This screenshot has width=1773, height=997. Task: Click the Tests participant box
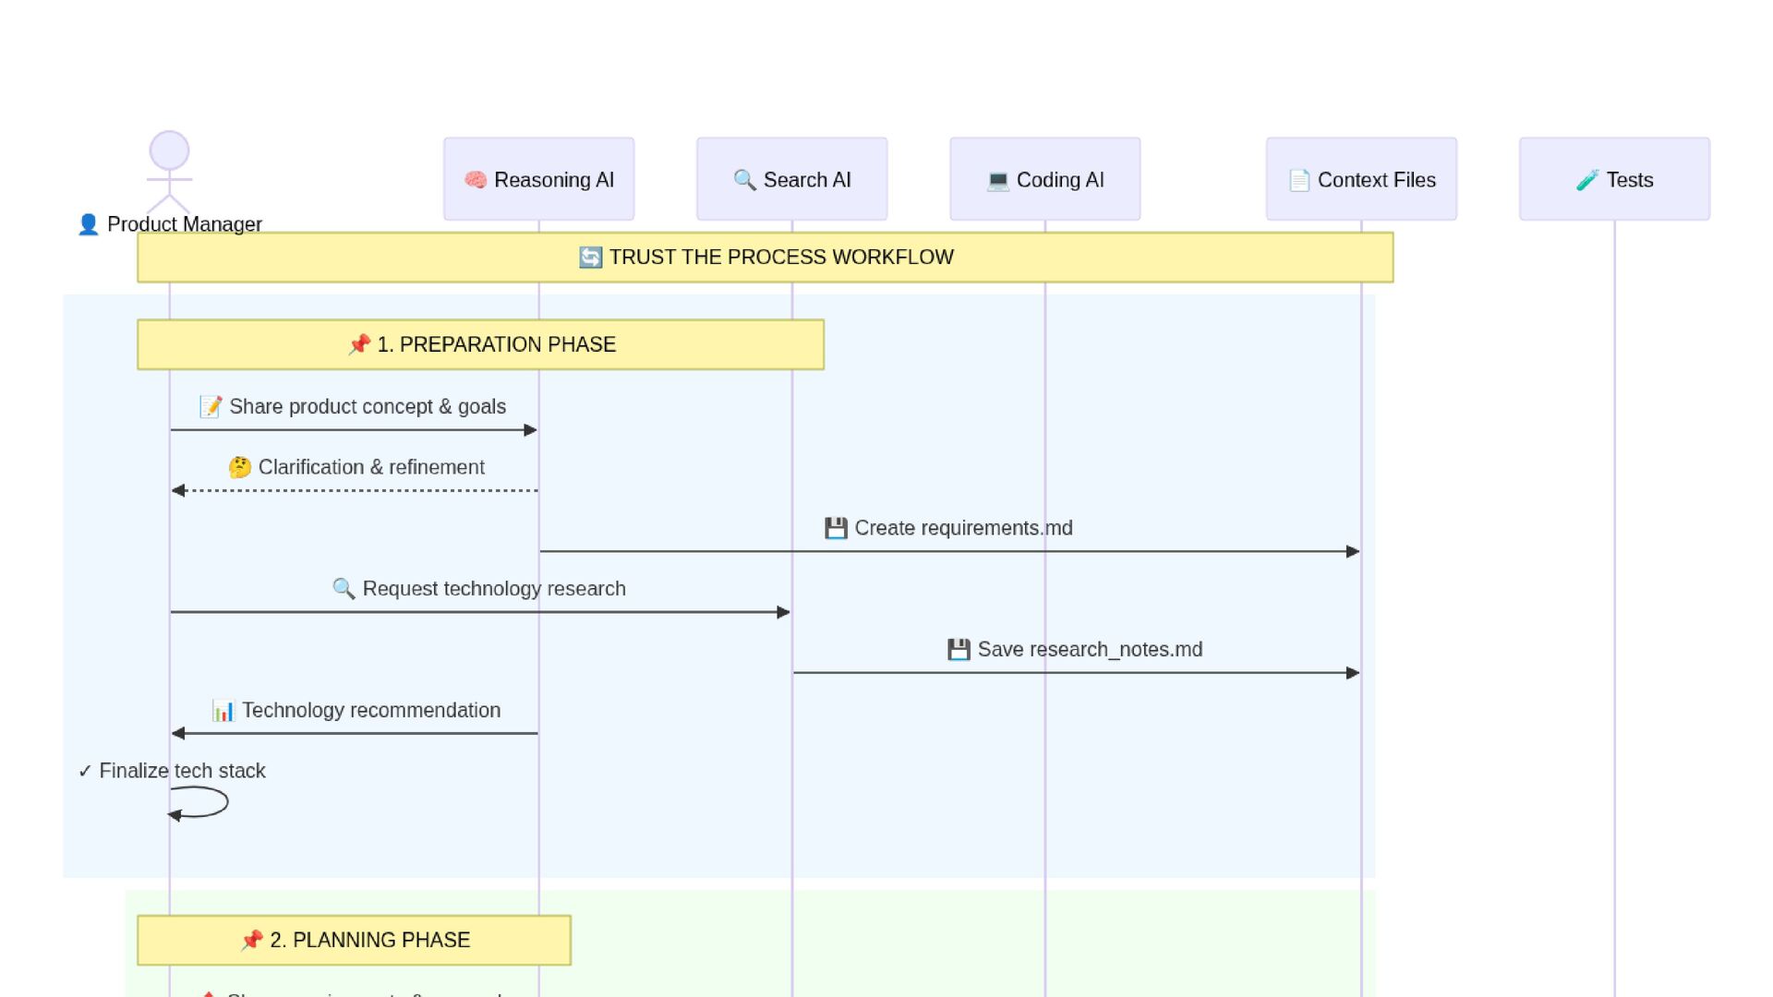coord(1615,179)
